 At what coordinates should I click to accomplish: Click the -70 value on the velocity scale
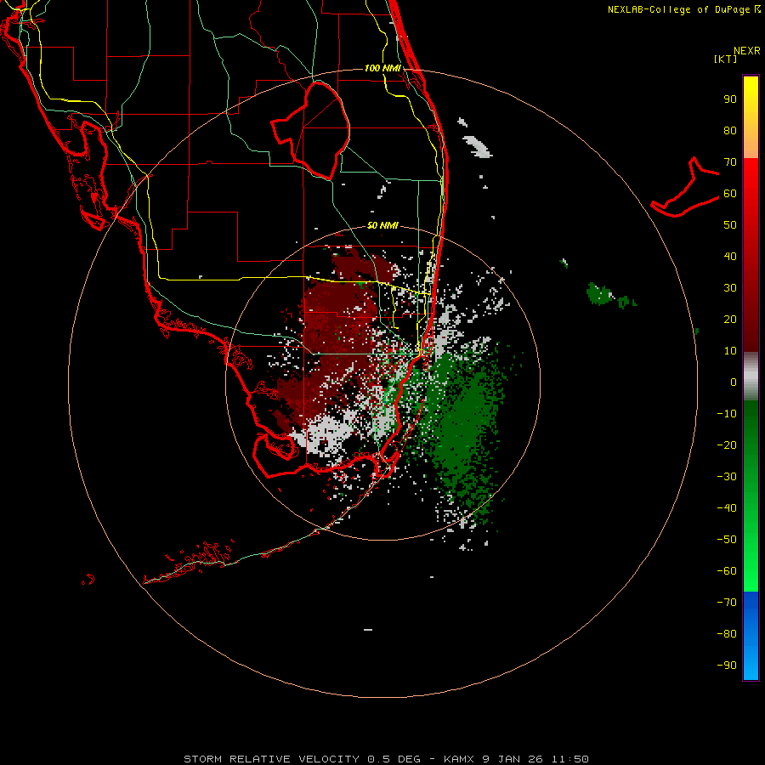pyautogui.click(x=727, y=602)
